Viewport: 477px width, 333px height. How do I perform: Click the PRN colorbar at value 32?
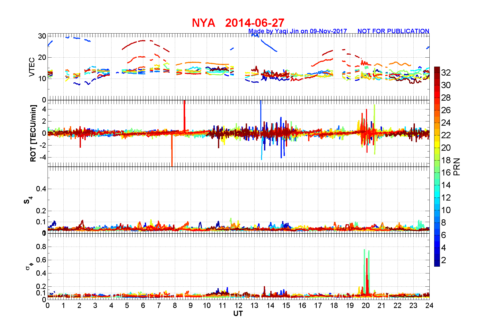tap(437, 72)
